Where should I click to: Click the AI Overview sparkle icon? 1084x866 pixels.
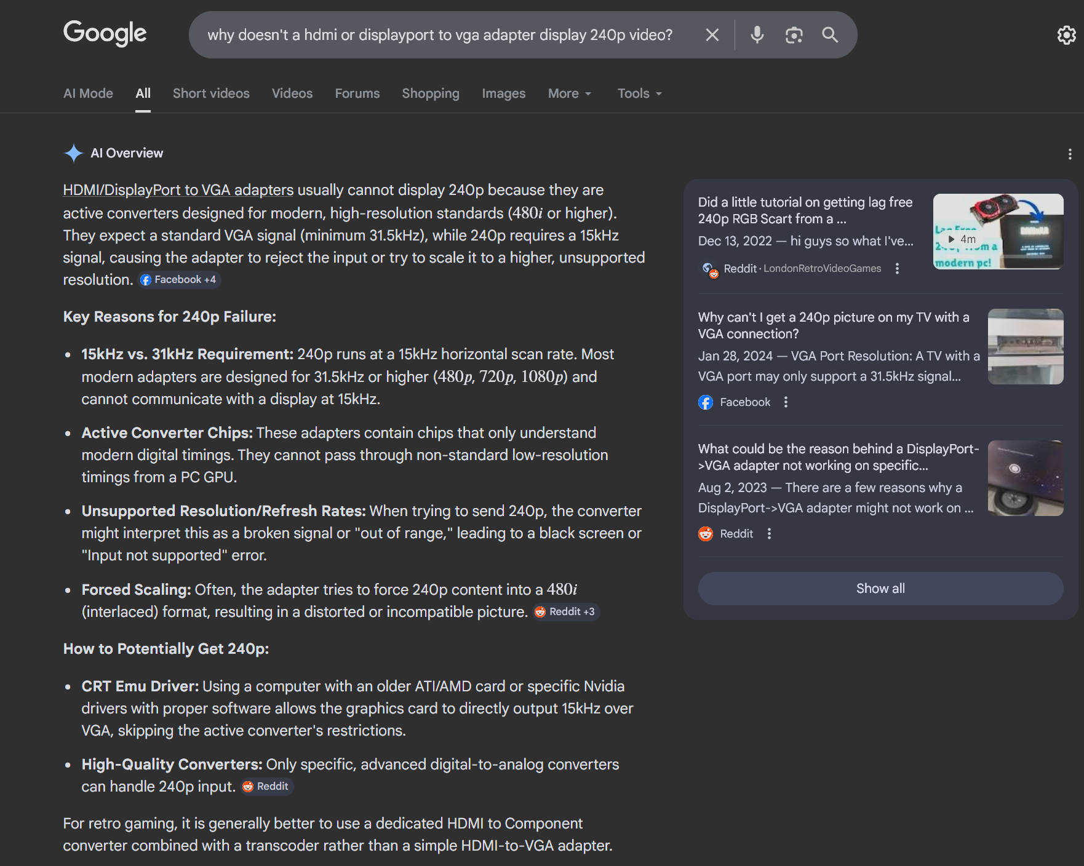point(74,153)
